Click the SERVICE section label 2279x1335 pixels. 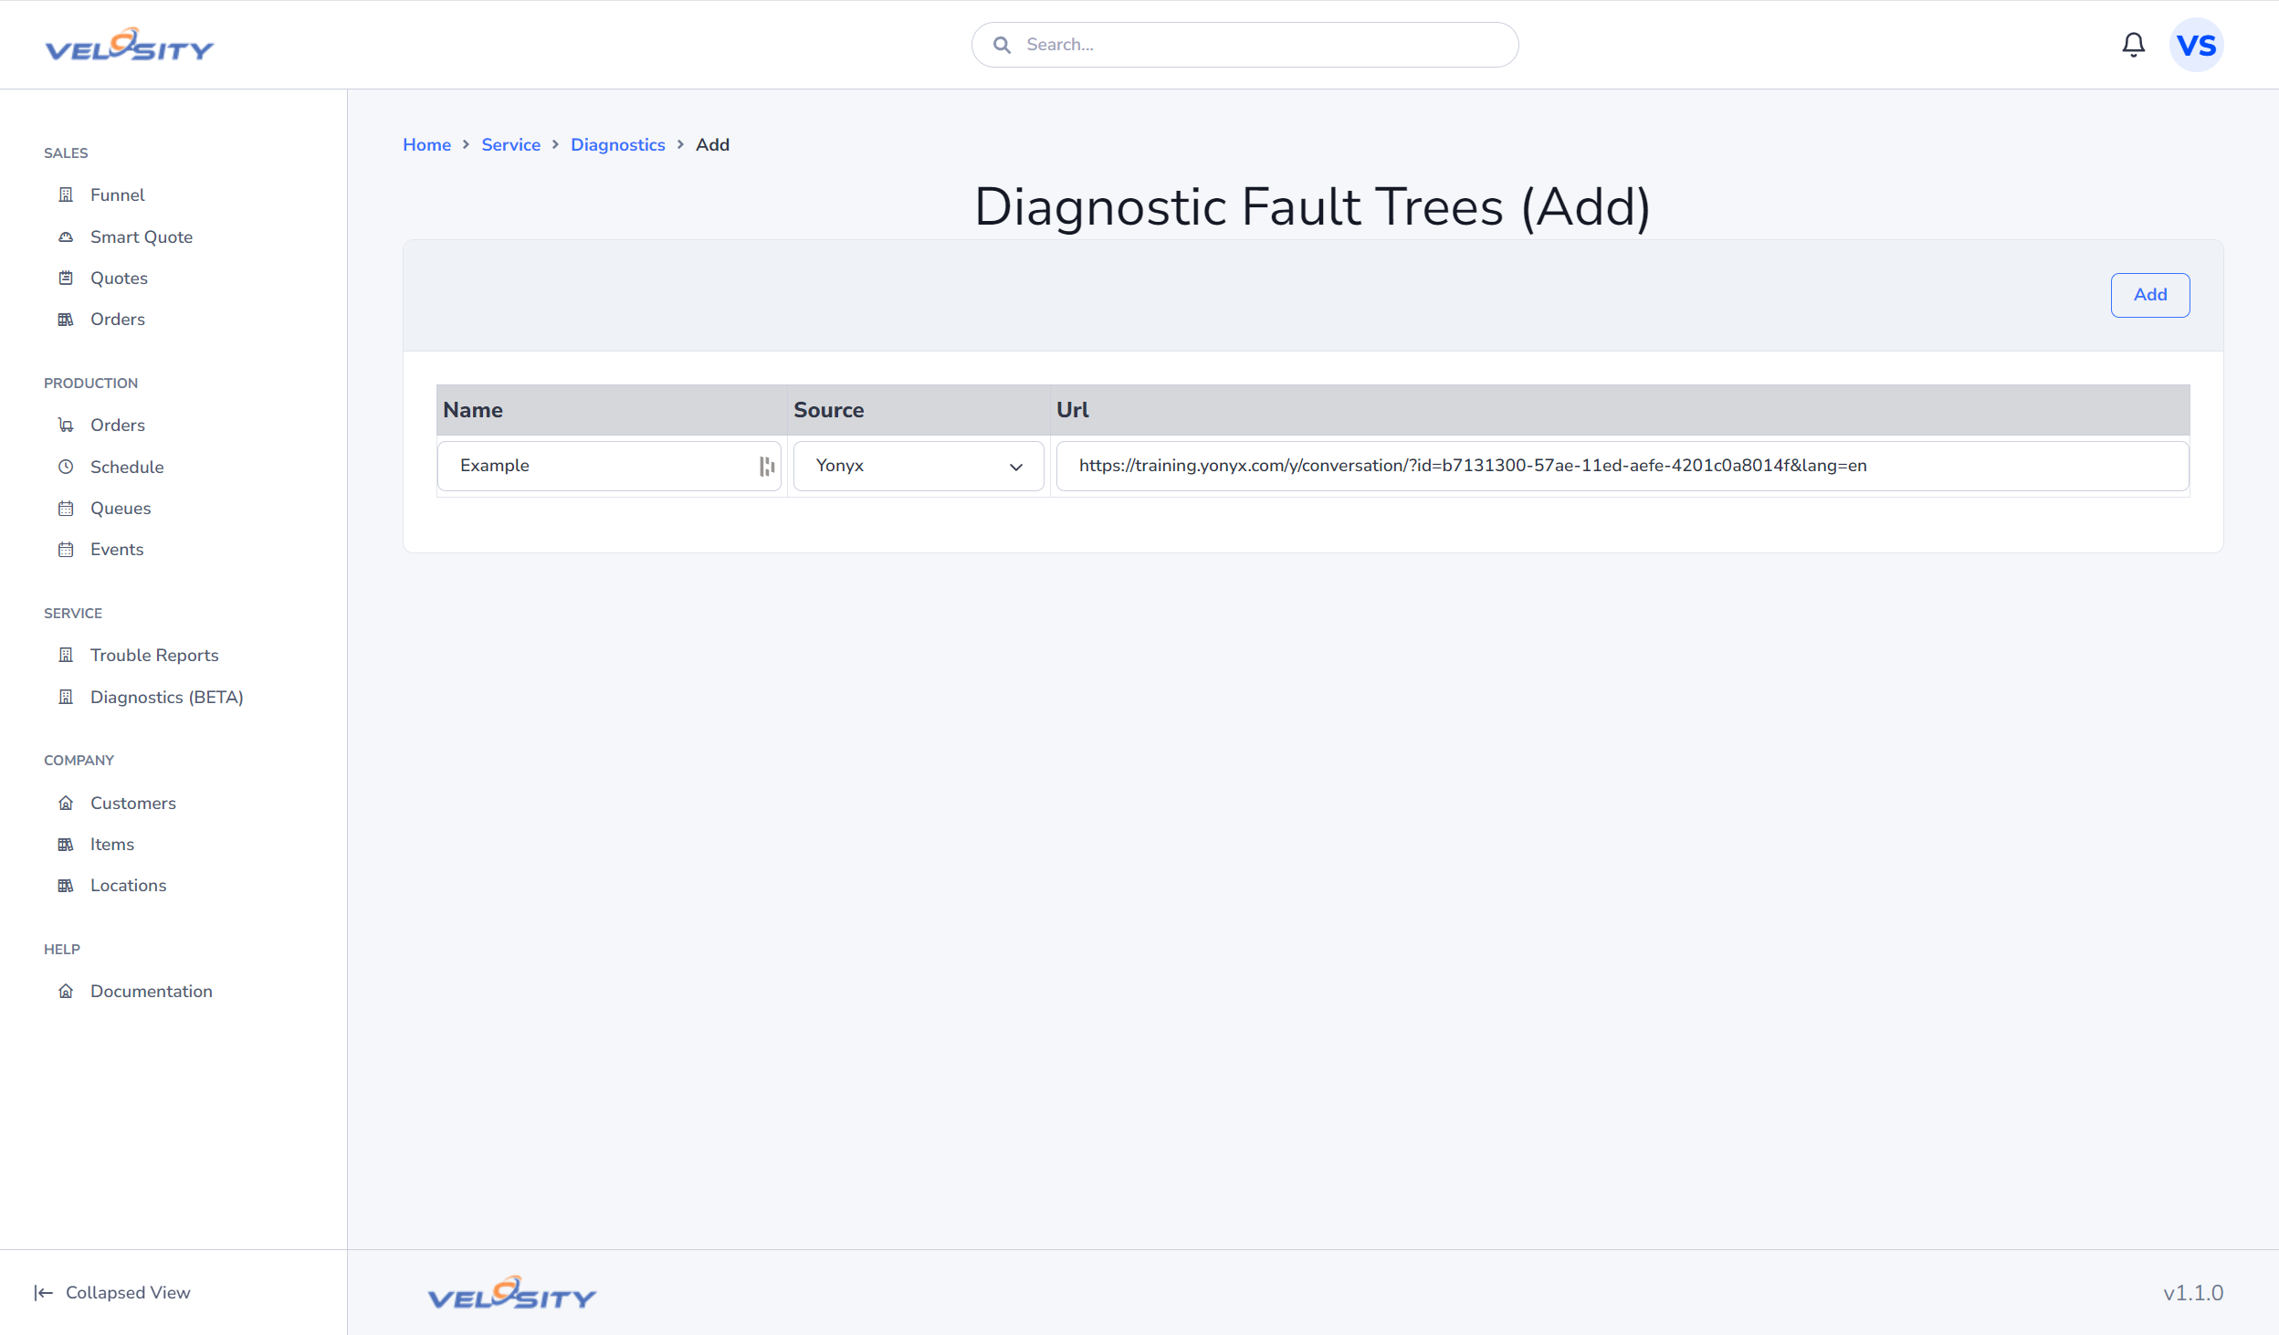73,613
